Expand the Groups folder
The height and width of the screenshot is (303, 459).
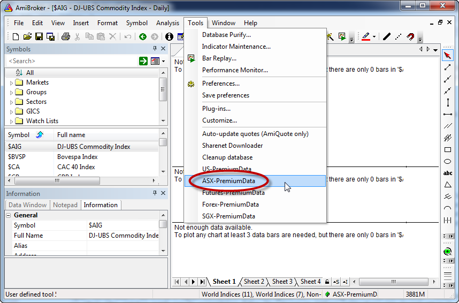(11, 93)
